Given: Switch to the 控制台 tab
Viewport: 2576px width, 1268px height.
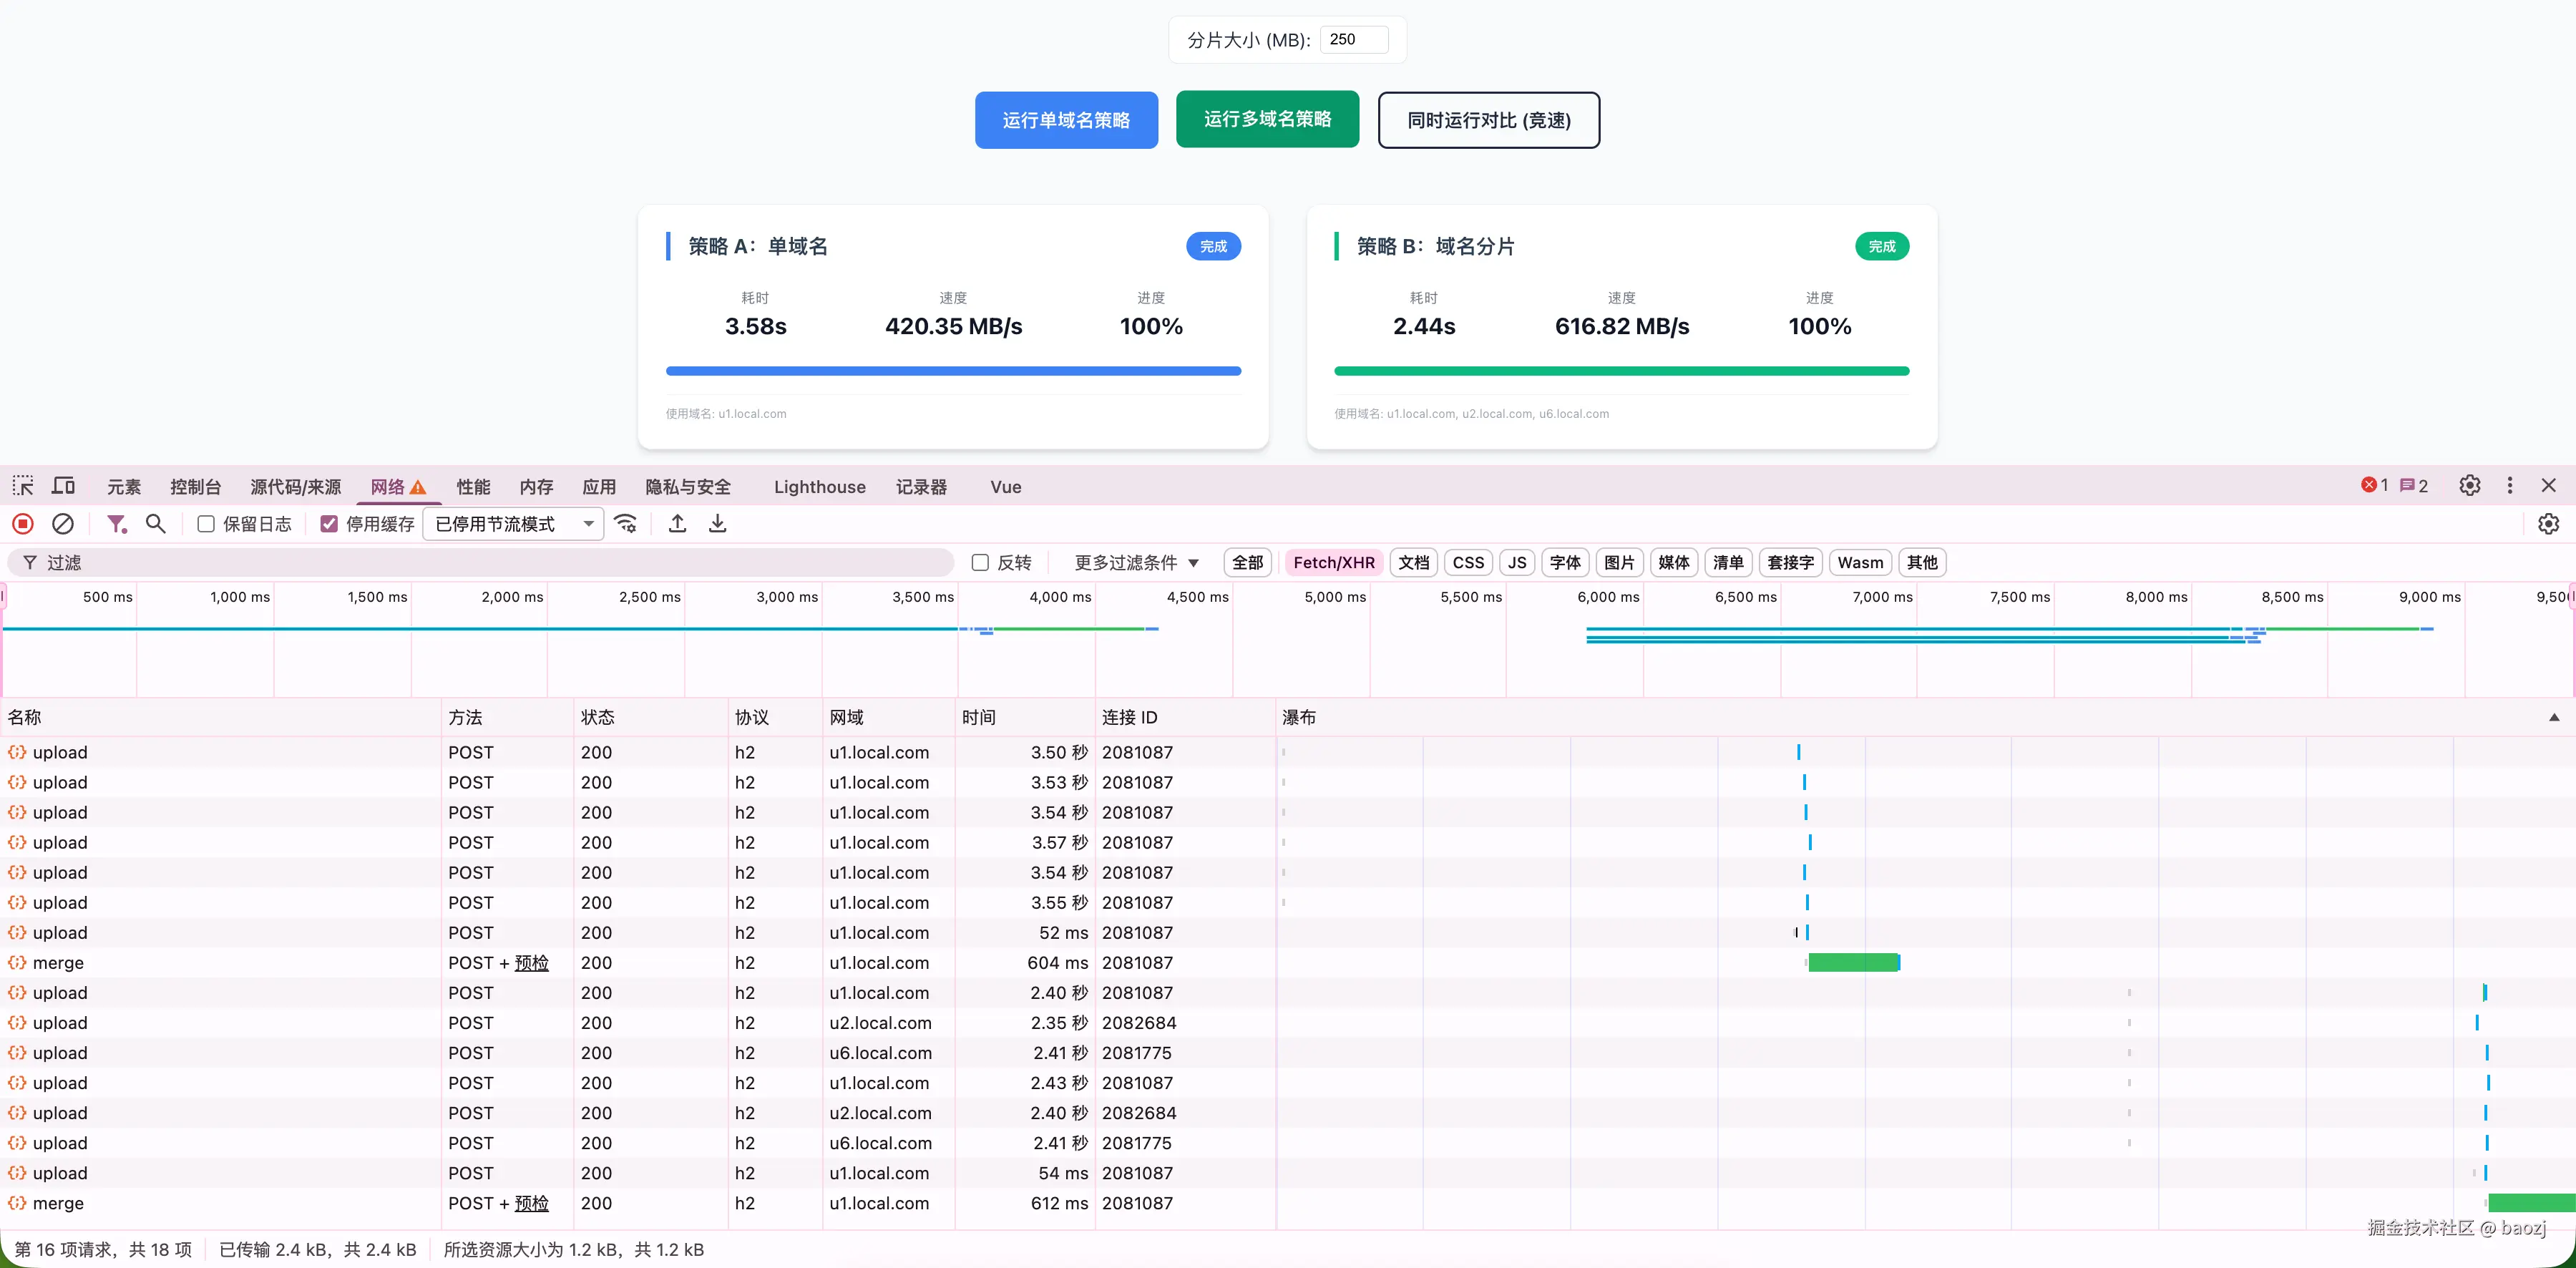Looking at the screenshot, I should click(195, 487).
